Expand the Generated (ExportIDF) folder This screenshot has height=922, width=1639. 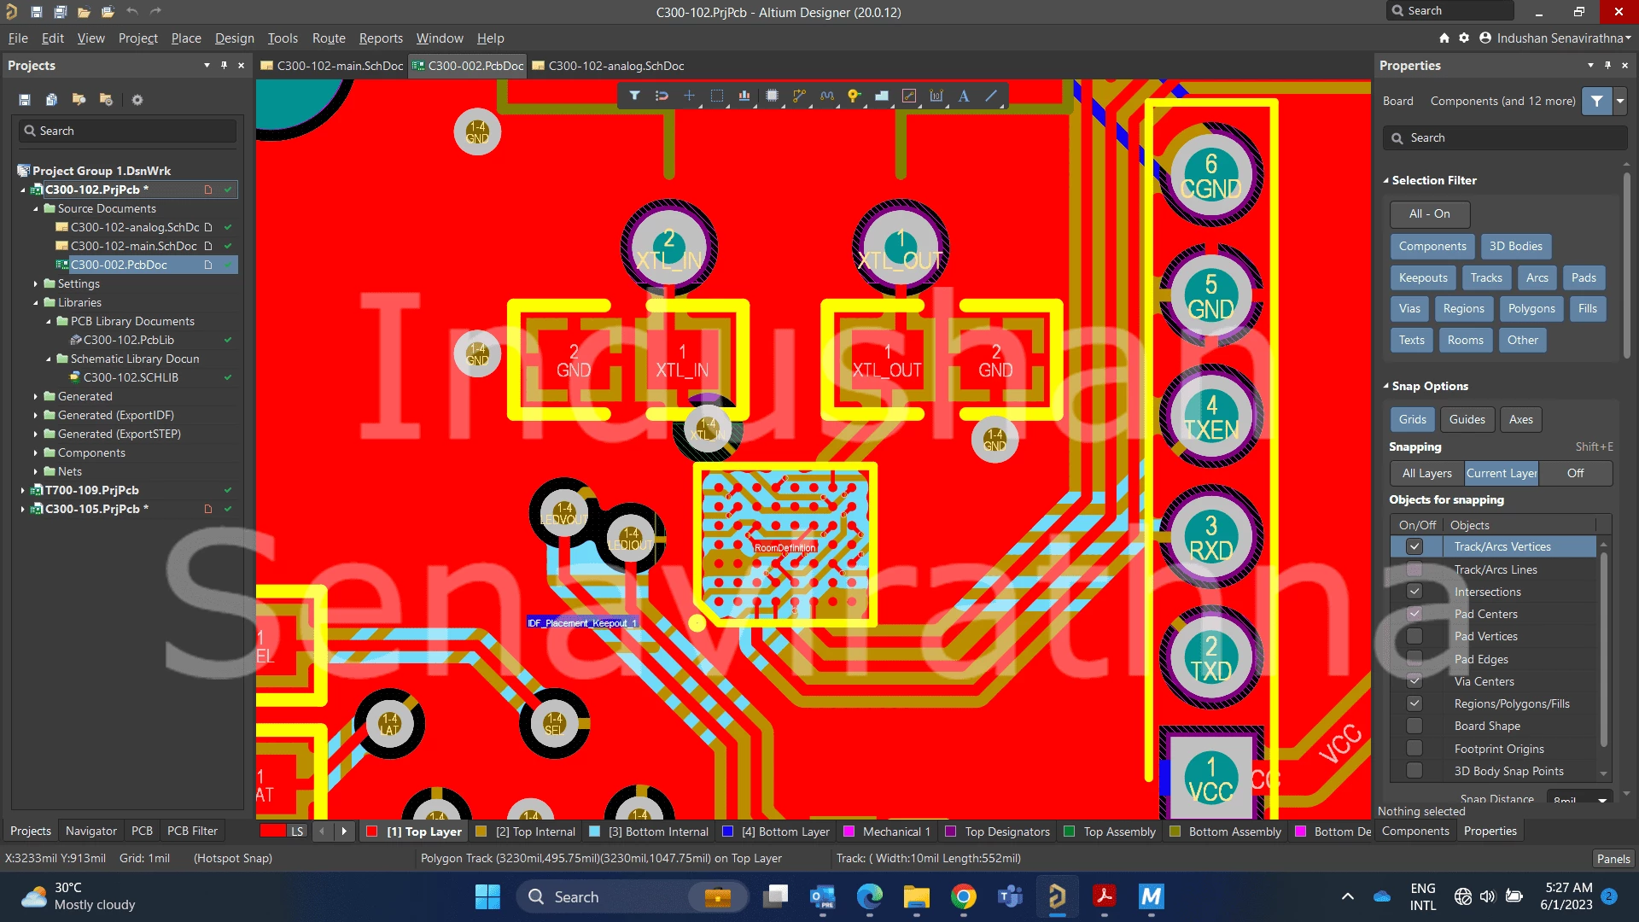tap(36, 415)
